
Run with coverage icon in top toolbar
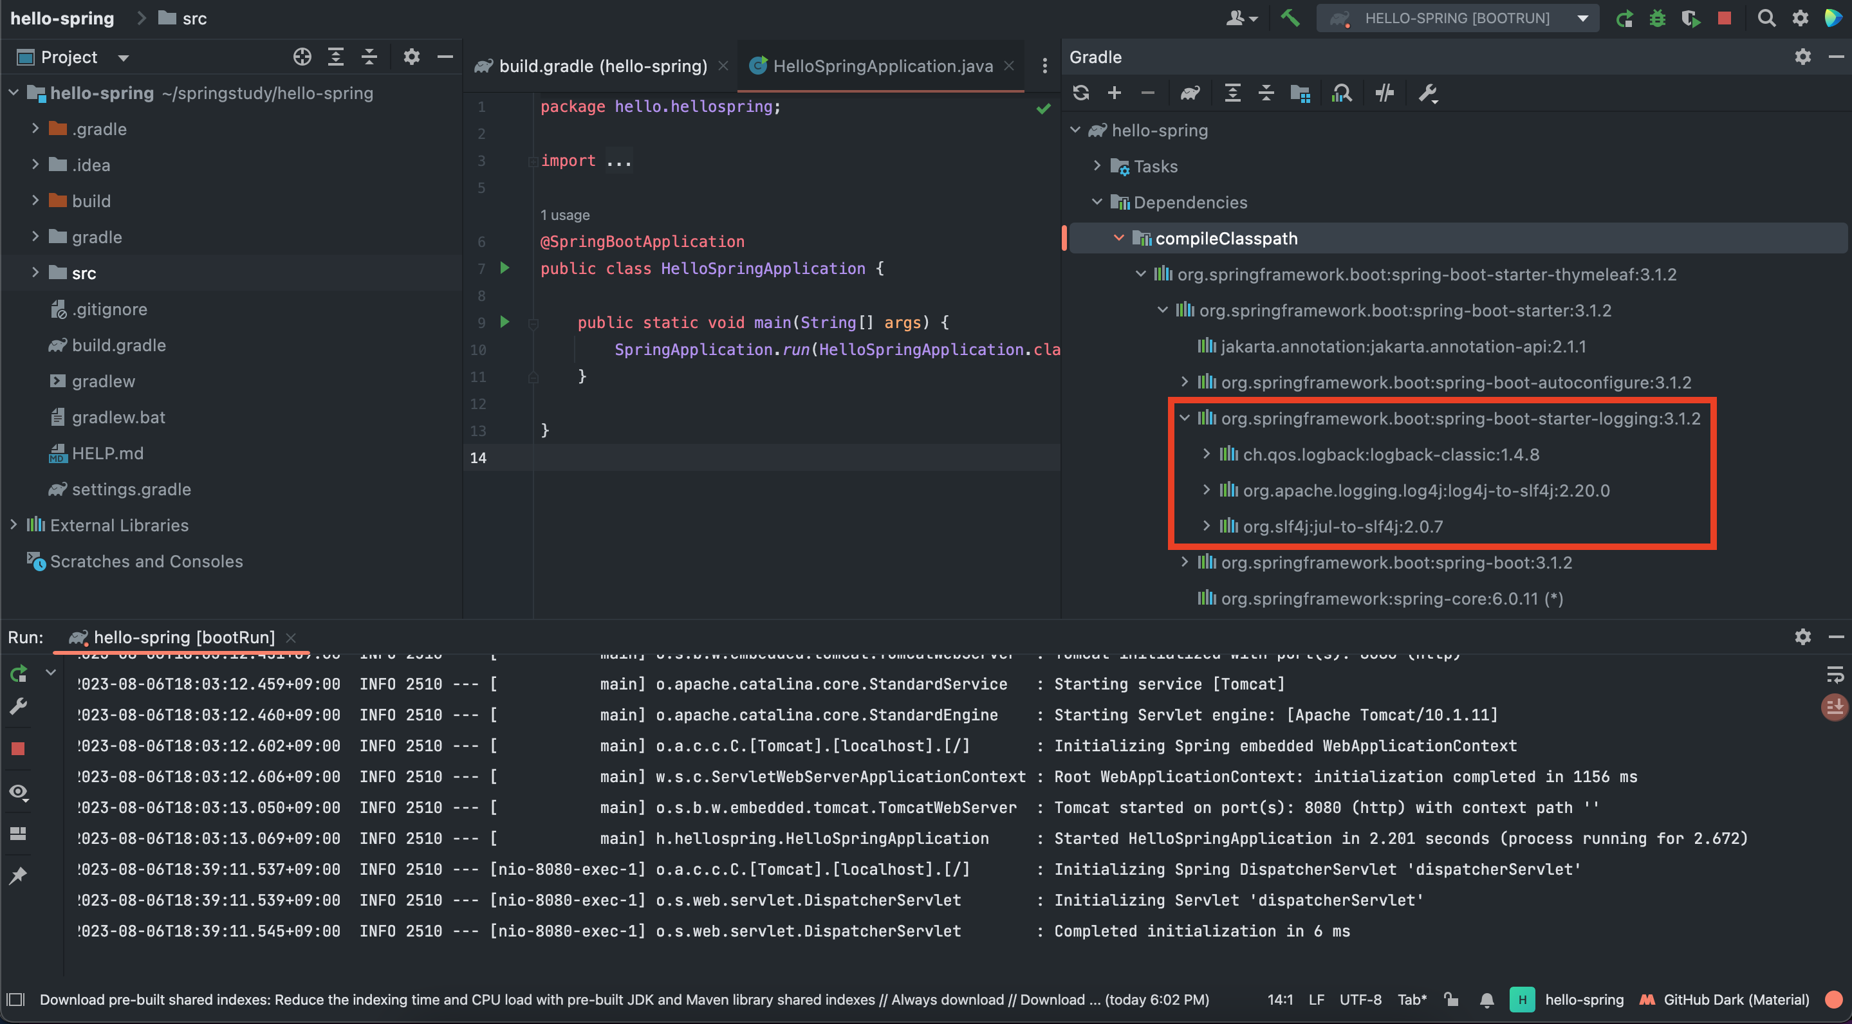point(1690,18)
